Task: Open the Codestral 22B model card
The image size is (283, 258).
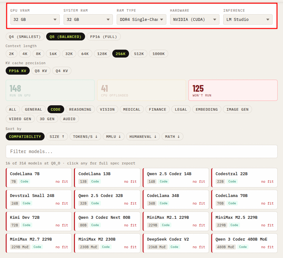Action: [244, 178]
